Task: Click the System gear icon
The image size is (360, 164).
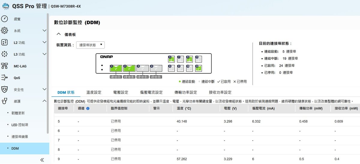Action: pyautogui.click(x=4, y=31)
